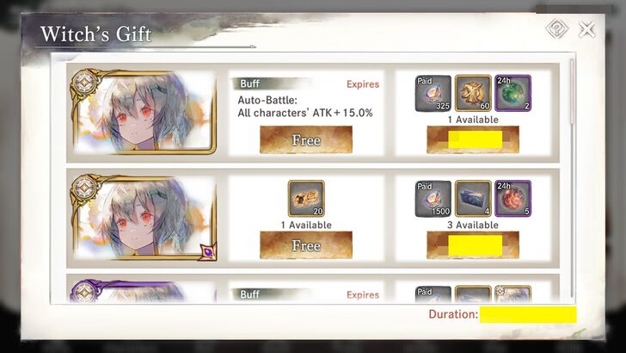Tap the second witch portrait thumbnail
This screenshot has width=626, height=353.
144,218
